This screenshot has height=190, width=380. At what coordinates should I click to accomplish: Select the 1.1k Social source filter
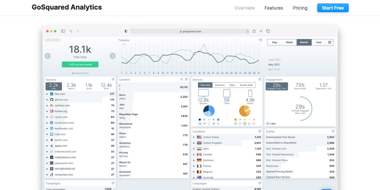[89, 86]
